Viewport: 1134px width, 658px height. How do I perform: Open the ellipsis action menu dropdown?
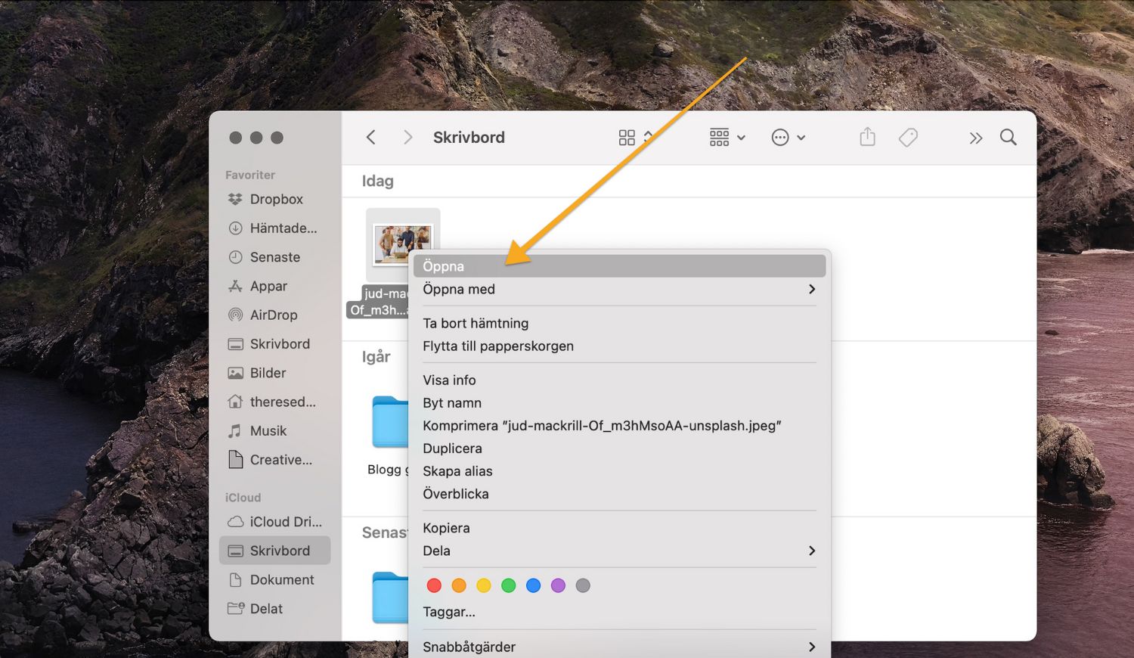coord(788,137)
